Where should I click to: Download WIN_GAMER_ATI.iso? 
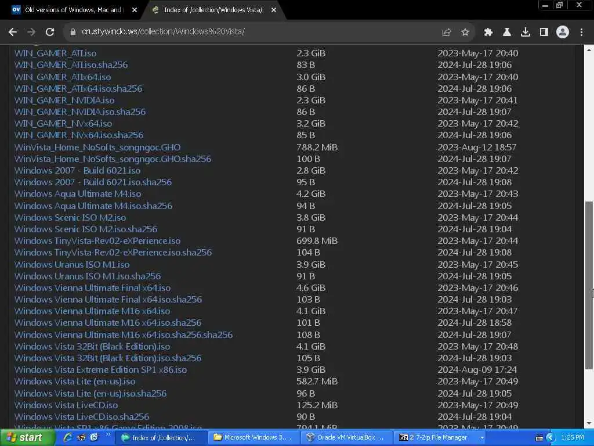point(55,53)
